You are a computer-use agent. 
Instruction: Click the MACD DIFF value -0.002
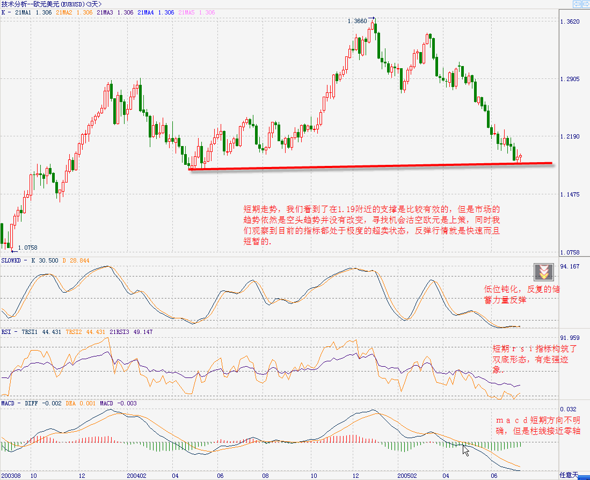coord(52,403)
